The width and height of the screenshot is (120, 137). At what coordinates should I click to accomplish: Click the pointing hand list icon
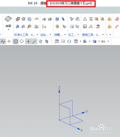point(44,26)
